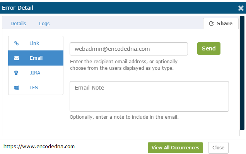Image resolution: width=246 pixels, height=154 pixels.
Task: Click the TFS Windows logo icon
Action: pyautogui.click(x=17, y=88)
